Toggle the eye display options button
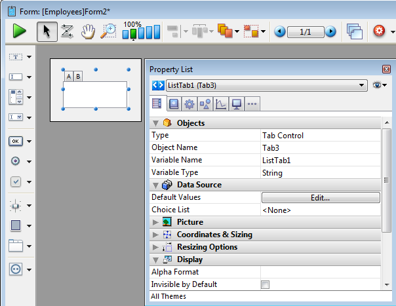Image resolution: width=396 pixels, height=306 pixels. coord(379,85)
